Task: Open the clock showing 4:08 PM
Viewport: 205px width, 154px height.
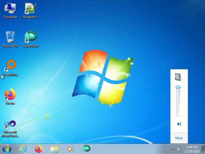Action: click(x=192, y=149)
